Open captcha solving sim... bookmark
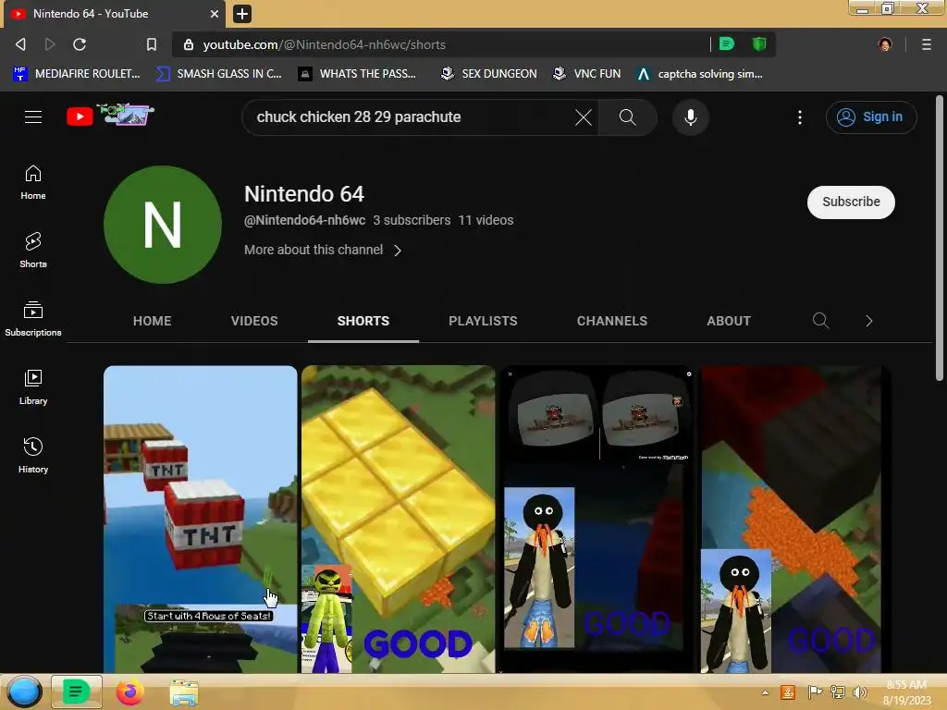Screen dimensions: 947x710 699,74
